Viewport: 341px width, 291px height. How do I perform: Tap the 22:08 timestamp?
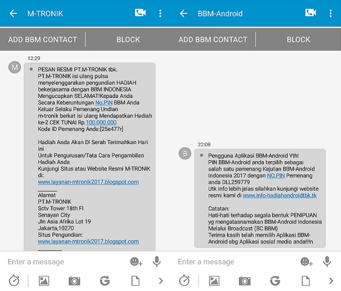[x=204, y=144]
